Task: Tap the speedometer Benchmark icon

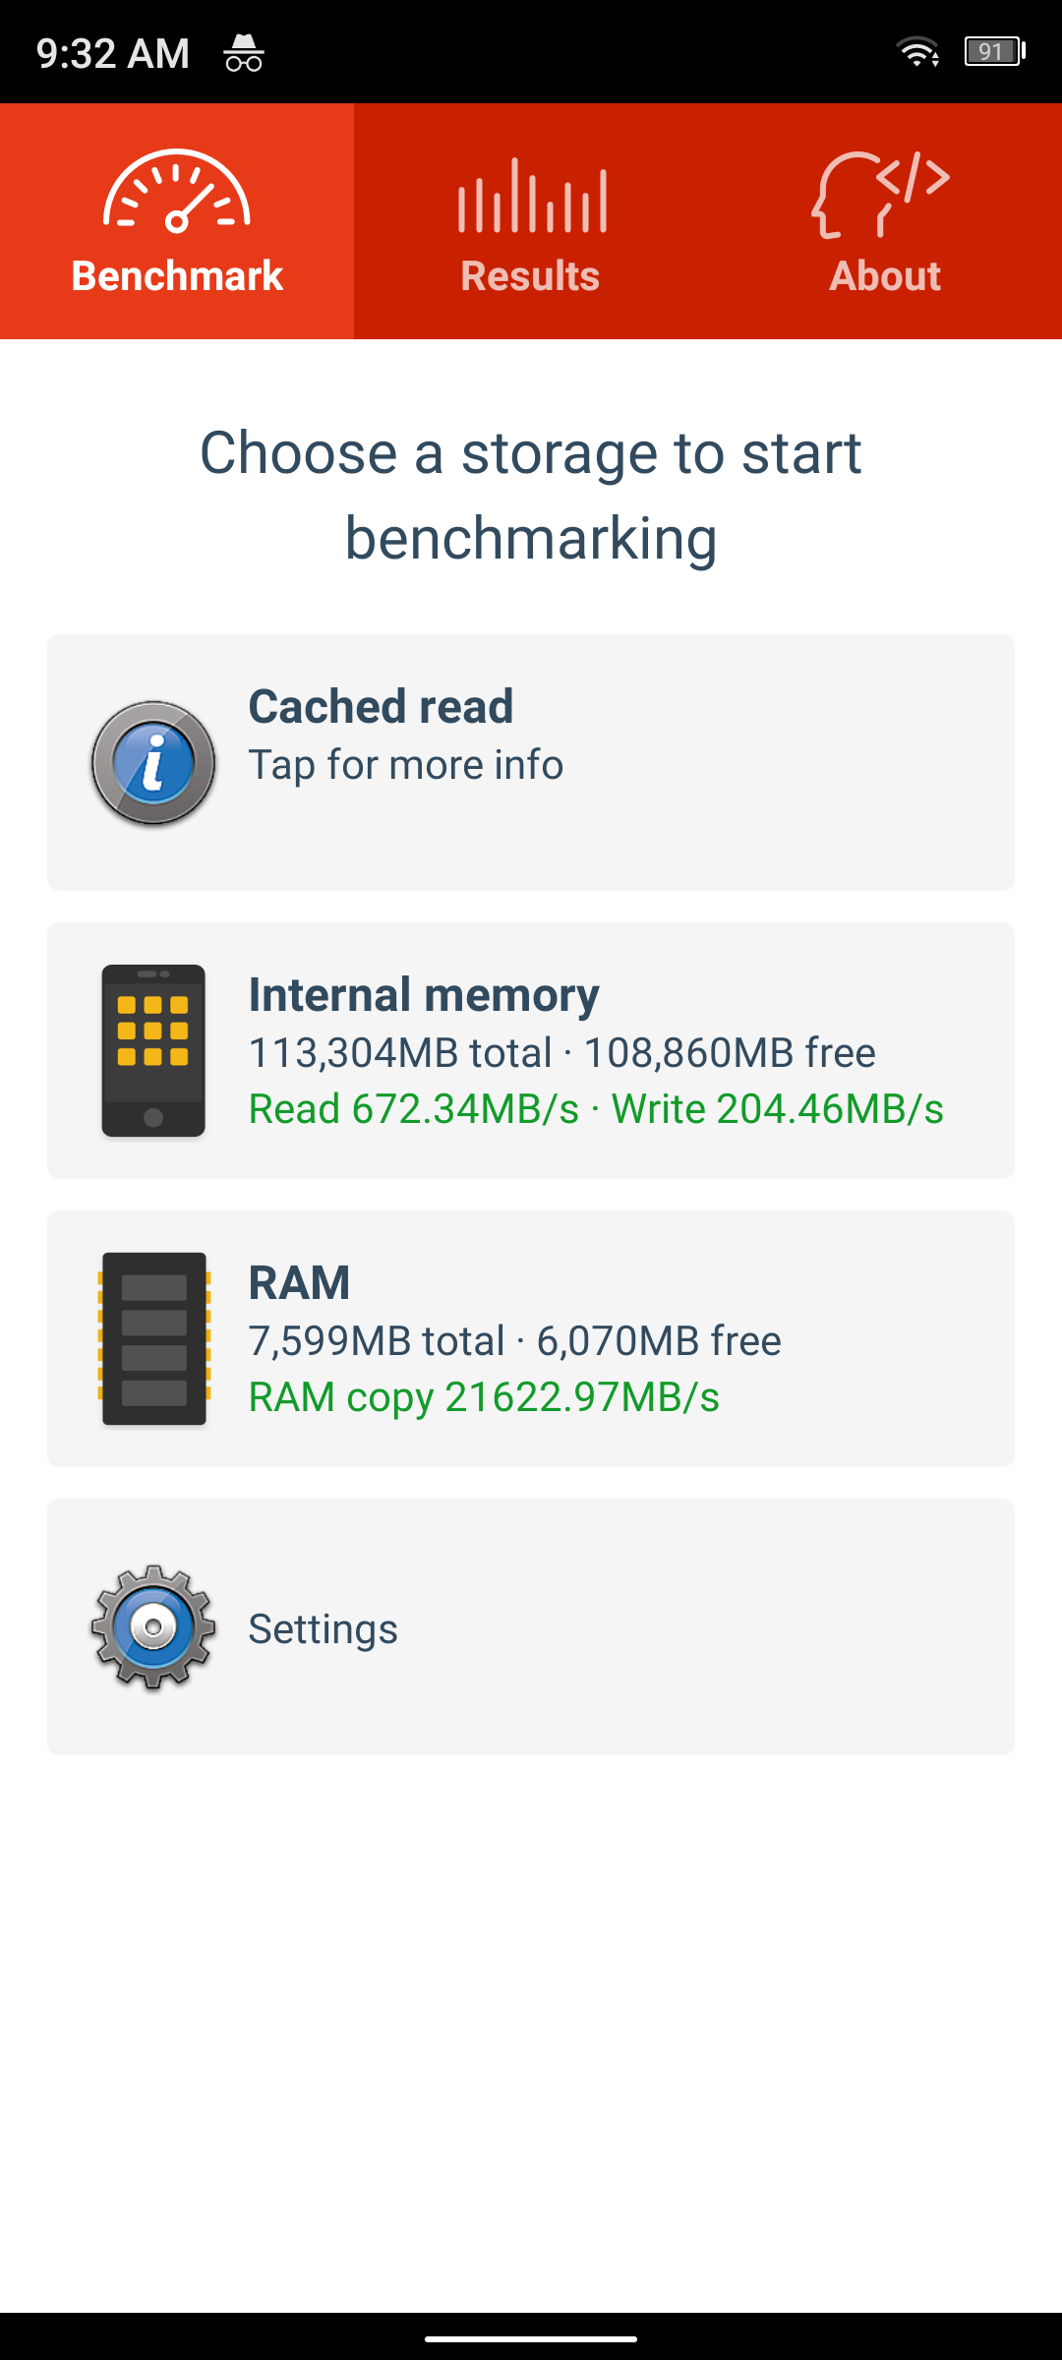Action: click(x=177, y=192)
